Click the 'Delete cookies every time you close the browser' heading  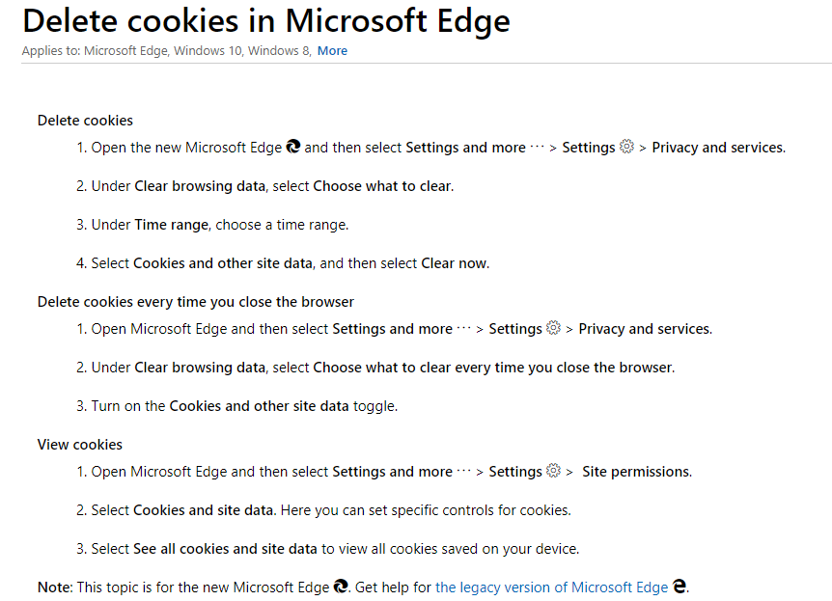(196, 302)
